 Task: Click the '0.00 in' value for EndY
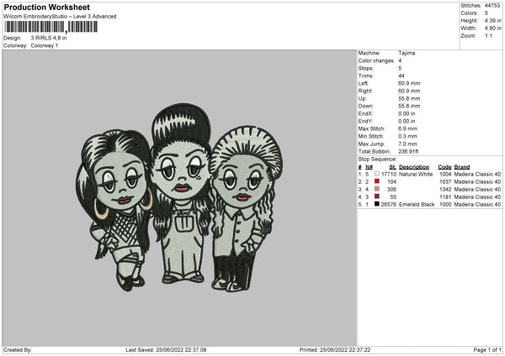[x=407, y=121]
